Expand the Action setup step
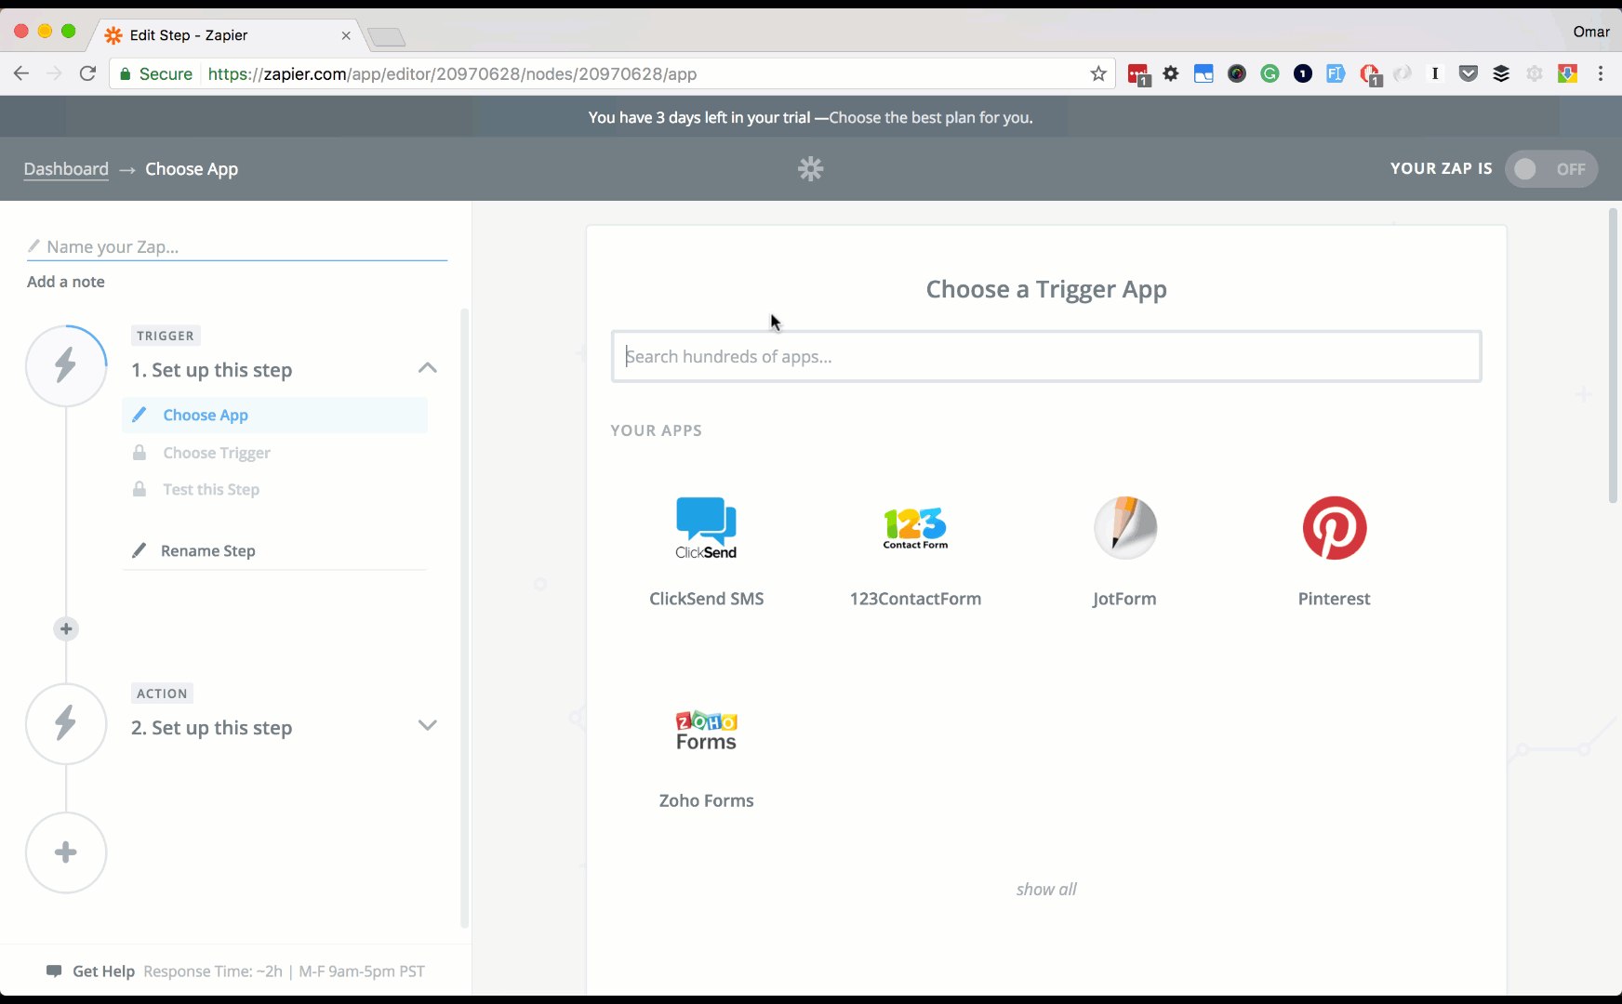The height and width of the screenshot is (1004, 1622). coord(427,725)
